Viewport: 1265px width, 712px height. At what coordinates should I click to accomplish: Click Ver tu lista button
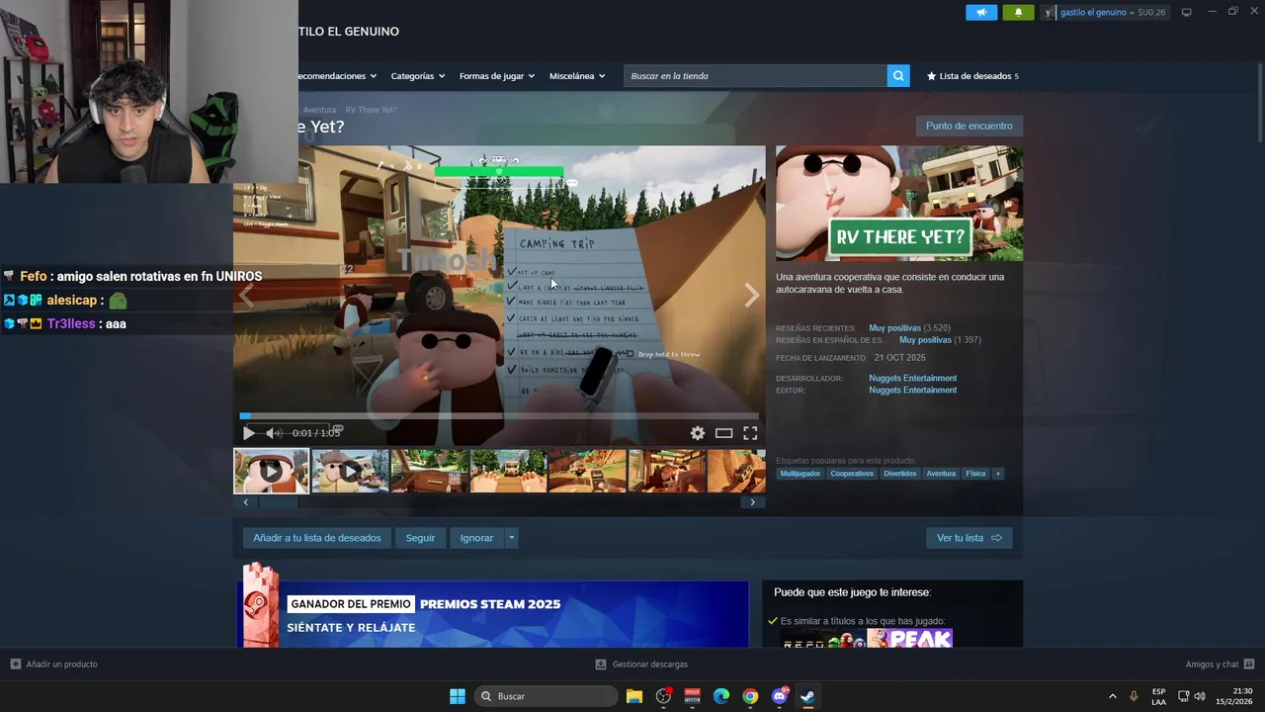pyautogui.click(x=969, y=538)
